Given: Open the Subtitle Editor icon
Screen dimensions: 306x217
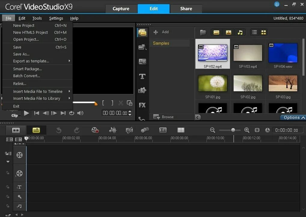Looking at the screenshot, I should (163, 130).
